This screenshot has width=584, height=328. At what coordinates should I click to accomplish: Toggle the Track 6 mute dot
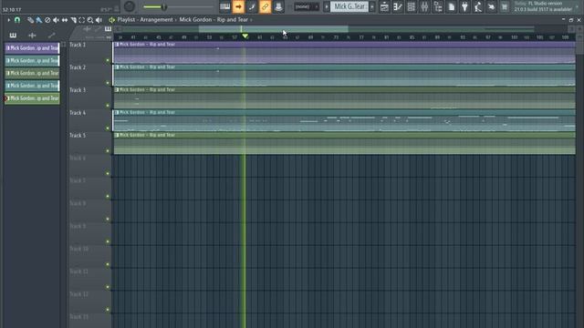(108, 174)
